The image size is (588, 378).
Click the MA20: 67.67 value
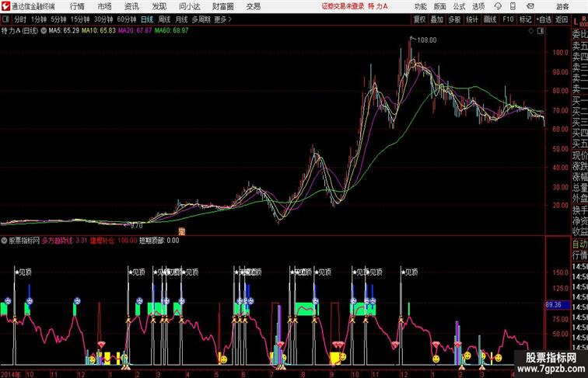pos(135,31)
